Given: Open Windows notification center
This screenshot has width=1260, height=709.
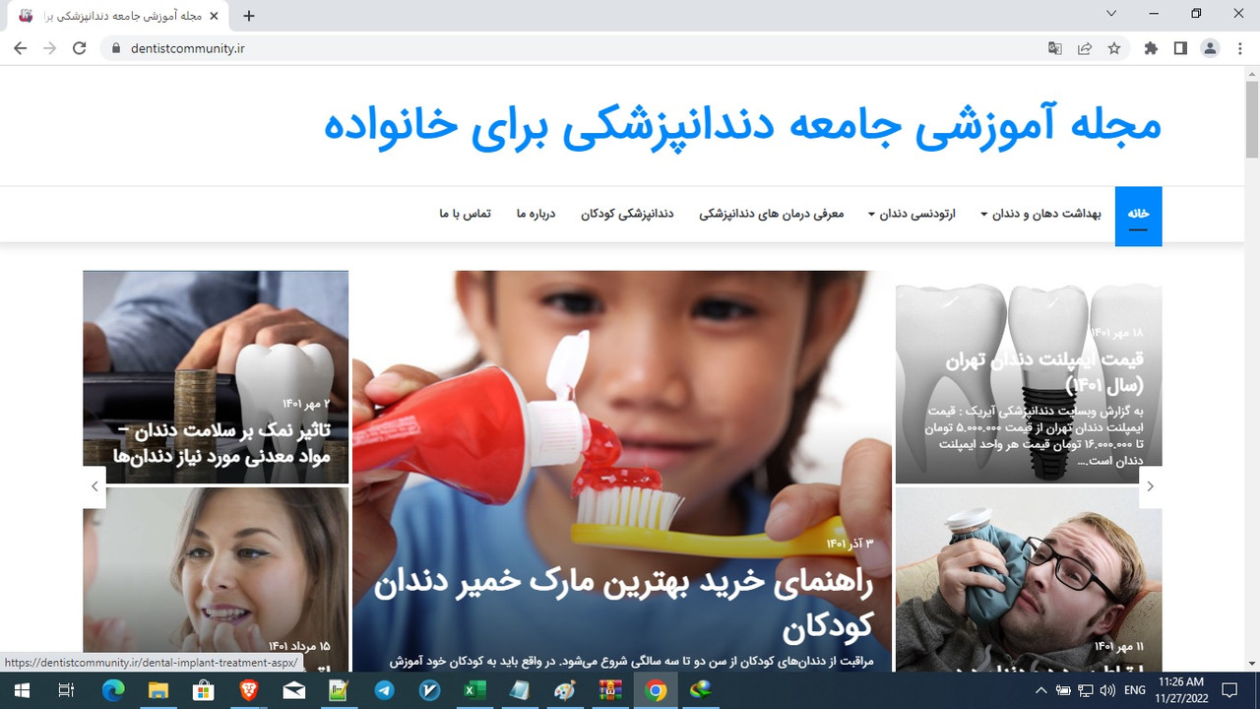Looking at the screenshot, I should tap(1228, 690).
